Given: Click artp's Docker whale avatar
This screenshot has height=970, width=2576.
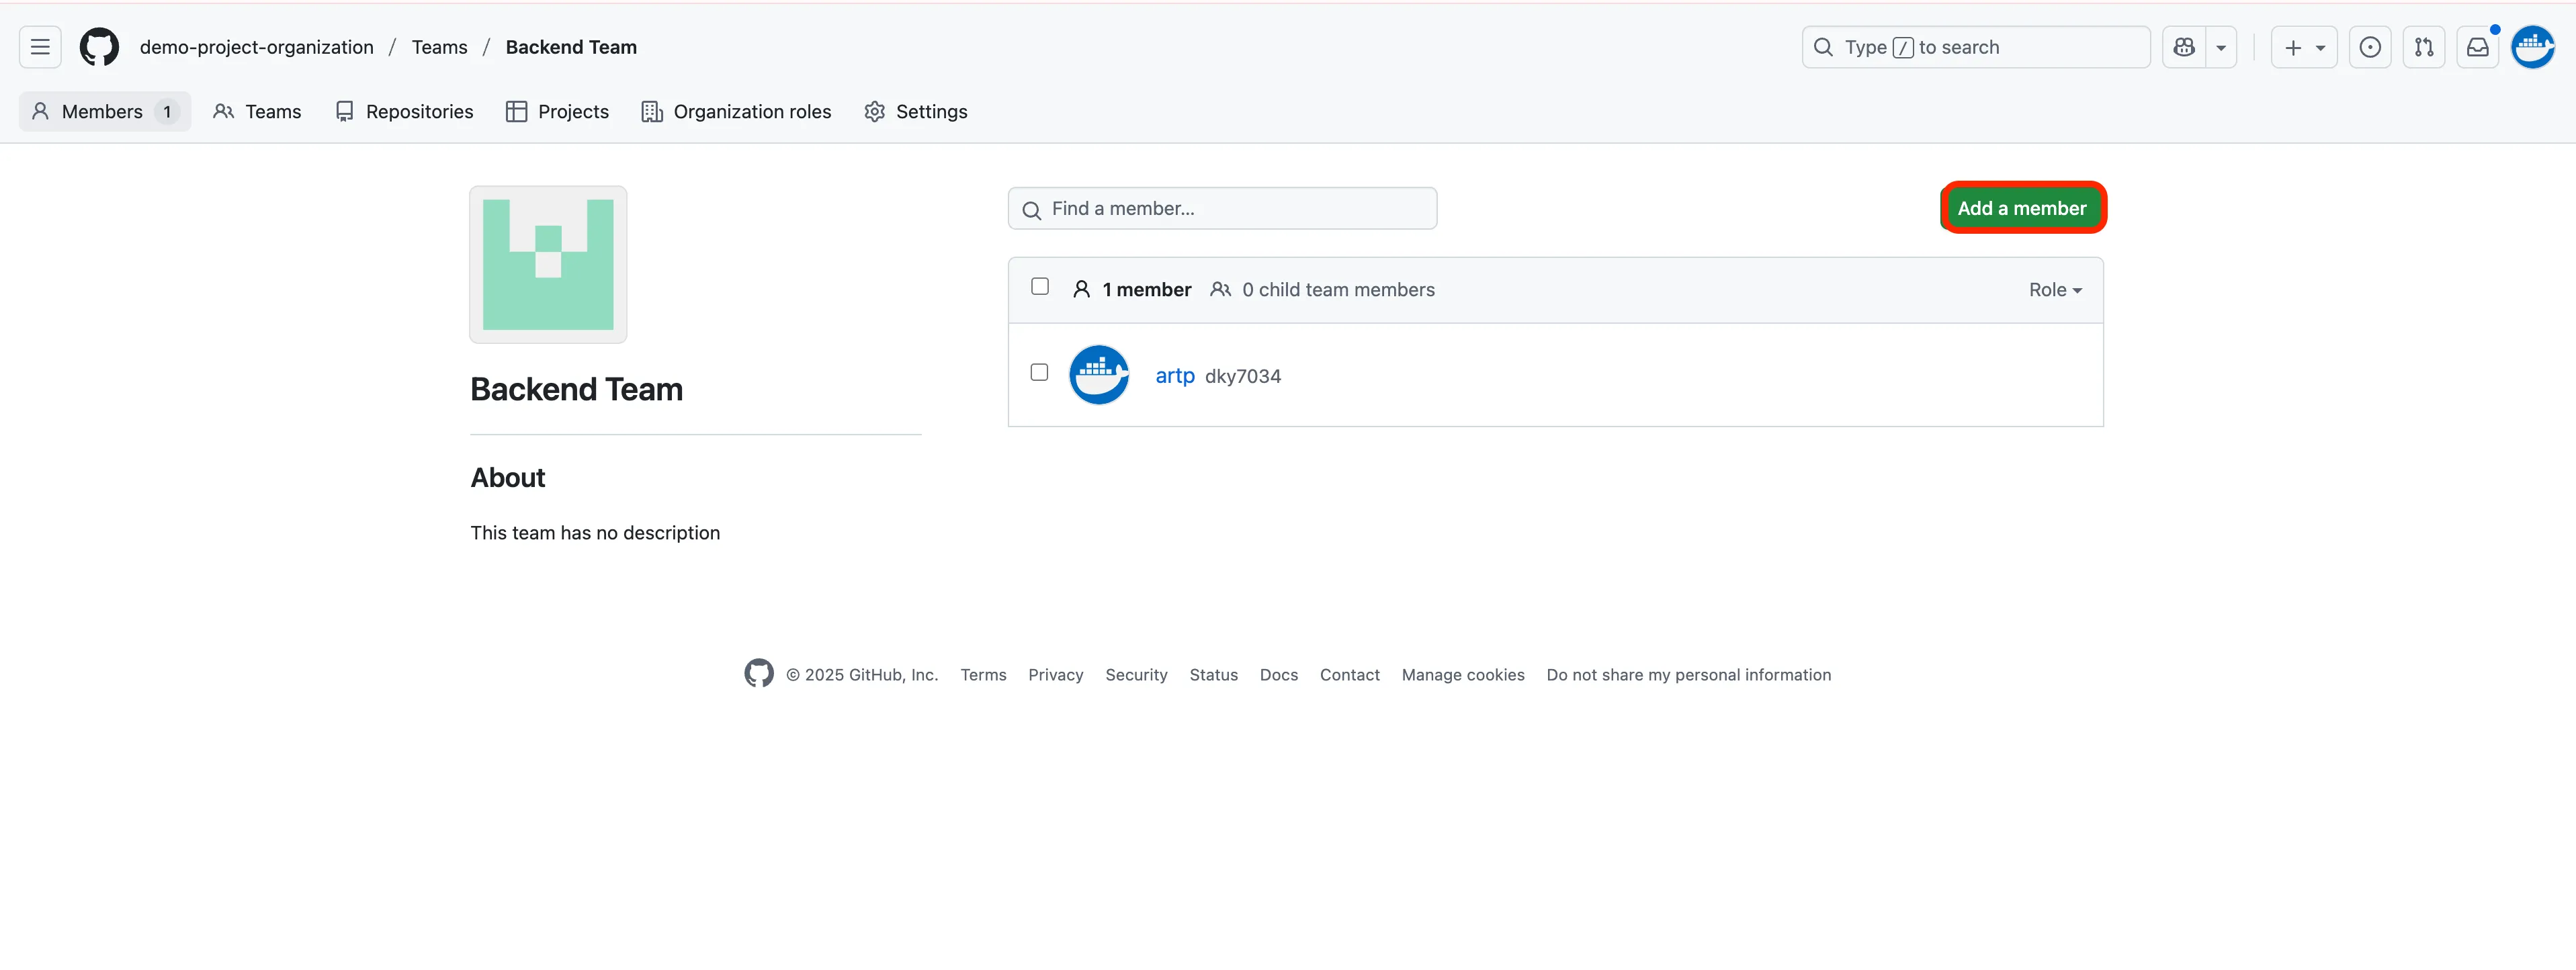Looking at the screenshot, I should click(1098, 375).
